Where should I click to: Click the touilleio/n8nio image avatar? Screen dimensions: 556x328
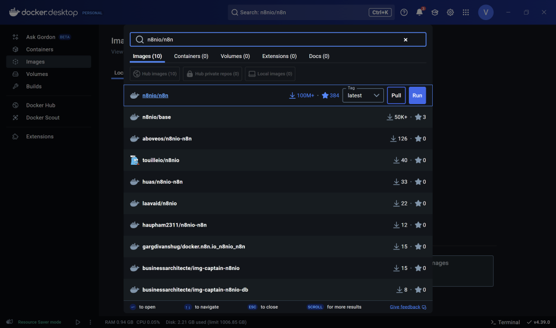(x=135, y=160)
